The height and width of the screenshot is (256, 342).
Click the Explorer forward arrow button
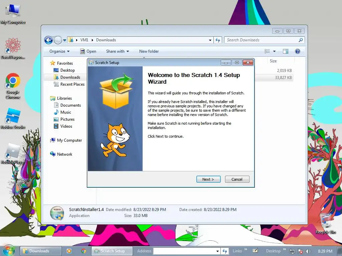pos(58,40)
